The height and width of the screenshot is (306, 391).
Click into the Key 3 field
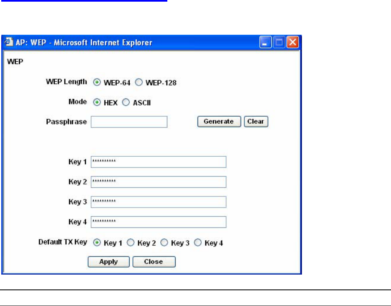pos(159,202)
